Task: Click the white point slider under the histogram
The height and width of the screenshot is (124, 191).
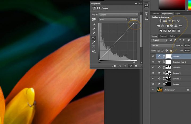Action: 134,62
